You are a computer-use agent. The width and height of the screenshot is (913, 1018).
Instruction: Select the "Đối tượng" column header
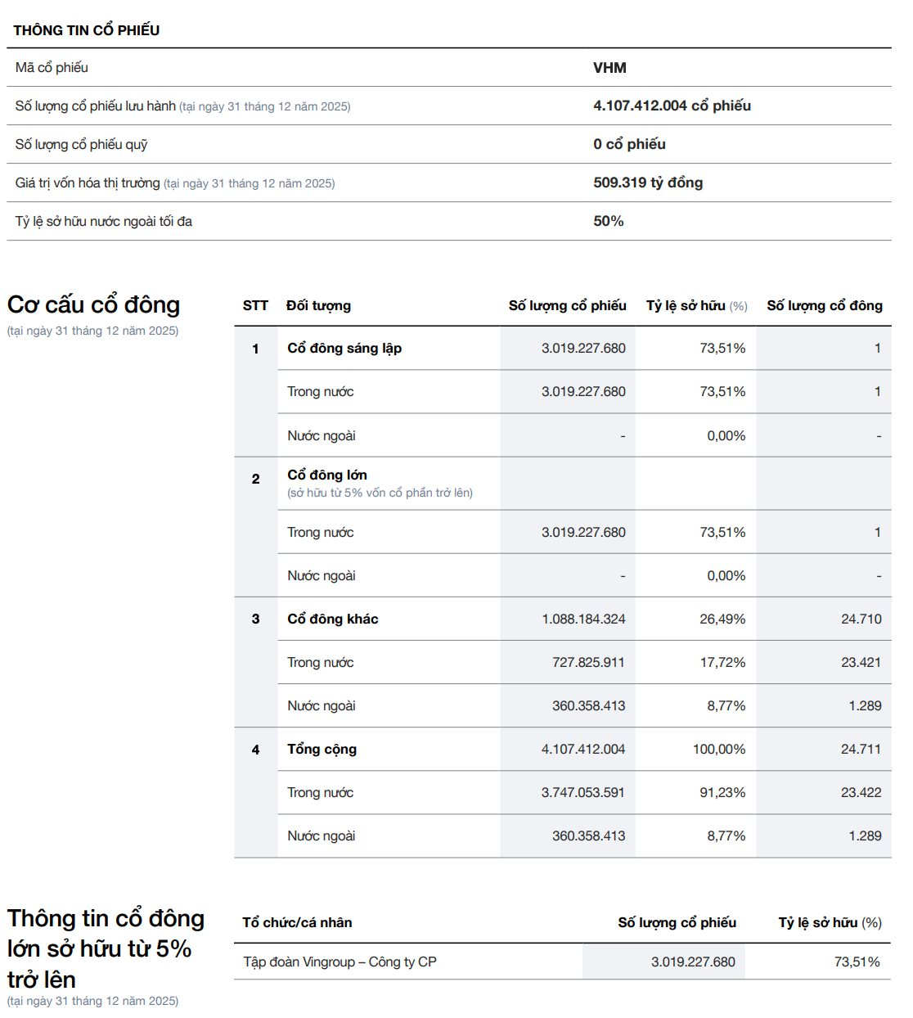[318, 305]
